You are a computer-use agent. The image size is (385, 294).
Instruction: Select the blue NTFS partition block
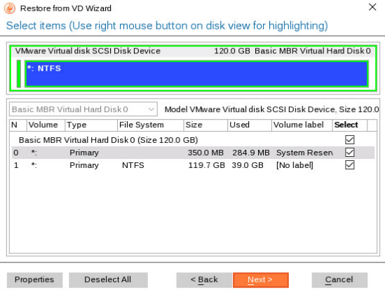[x=196, y=73]
